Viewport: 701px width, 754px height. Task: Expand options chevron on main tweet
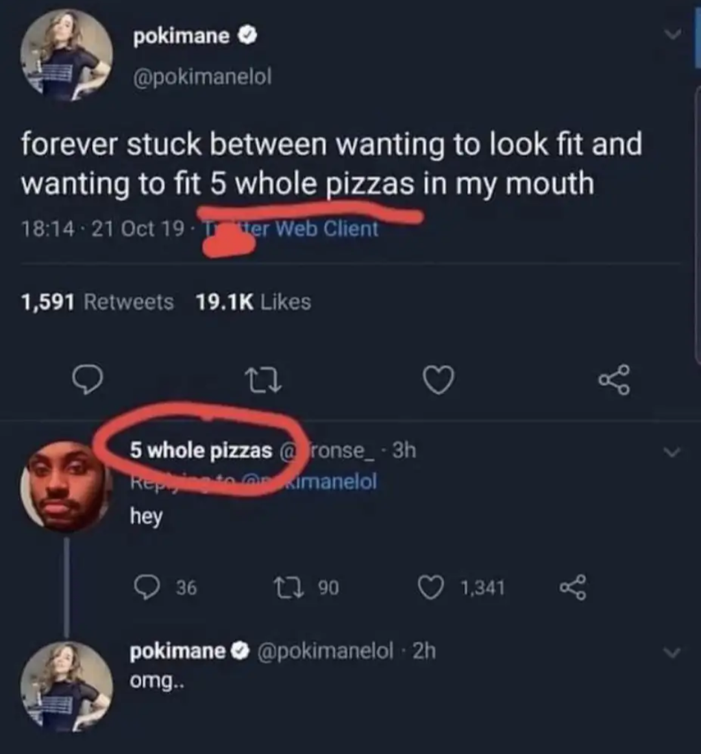point(672,34)
